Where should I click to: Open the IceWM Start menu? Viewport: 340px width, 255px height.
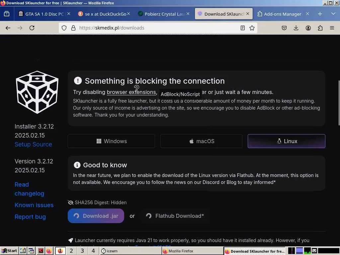coord(9,251)
